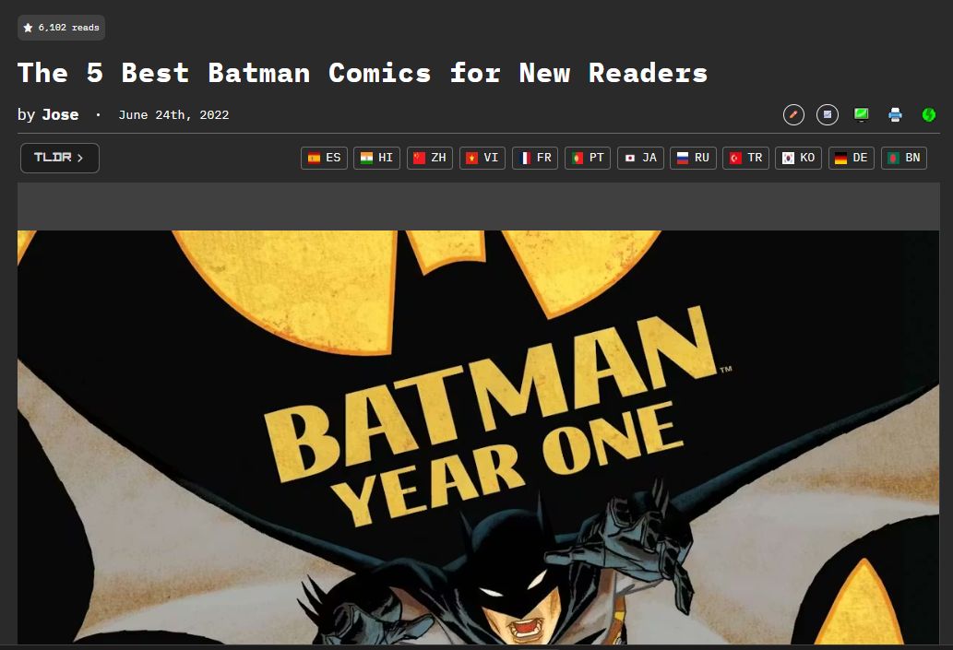This screenshot has width=953, height=650.
Task: Select the RU Russian translation
Action: pyautogui.click(x=694, y=158)
